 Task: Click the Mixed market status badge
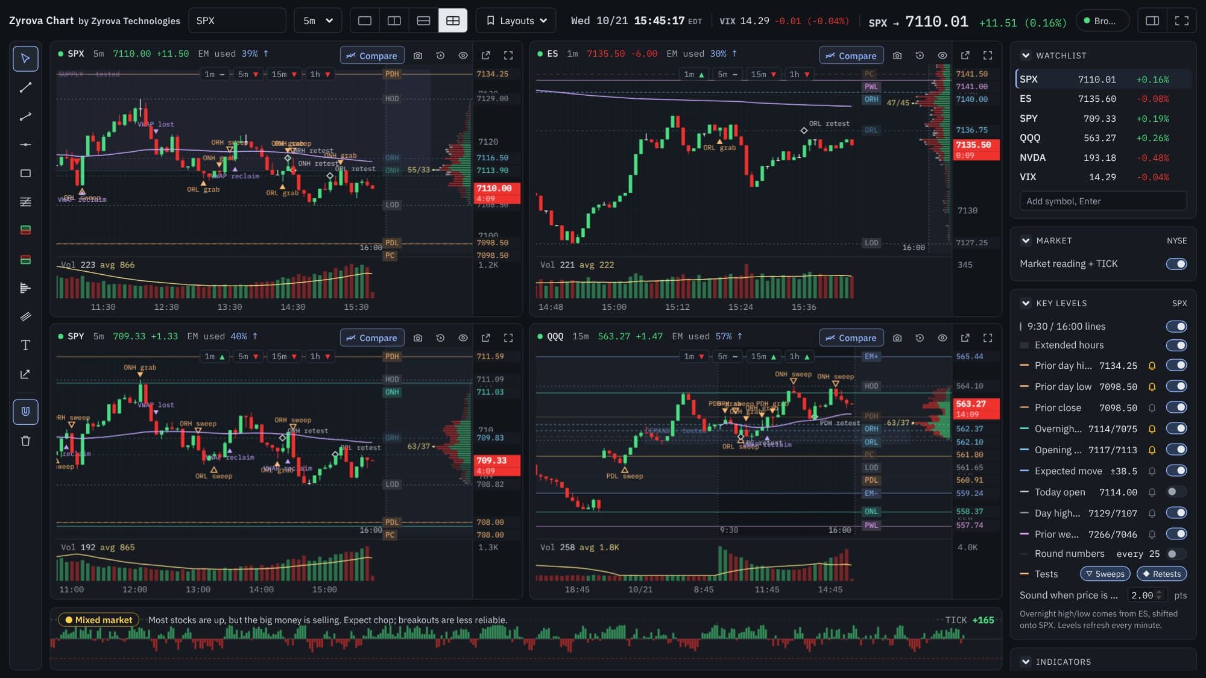(98, 620)
